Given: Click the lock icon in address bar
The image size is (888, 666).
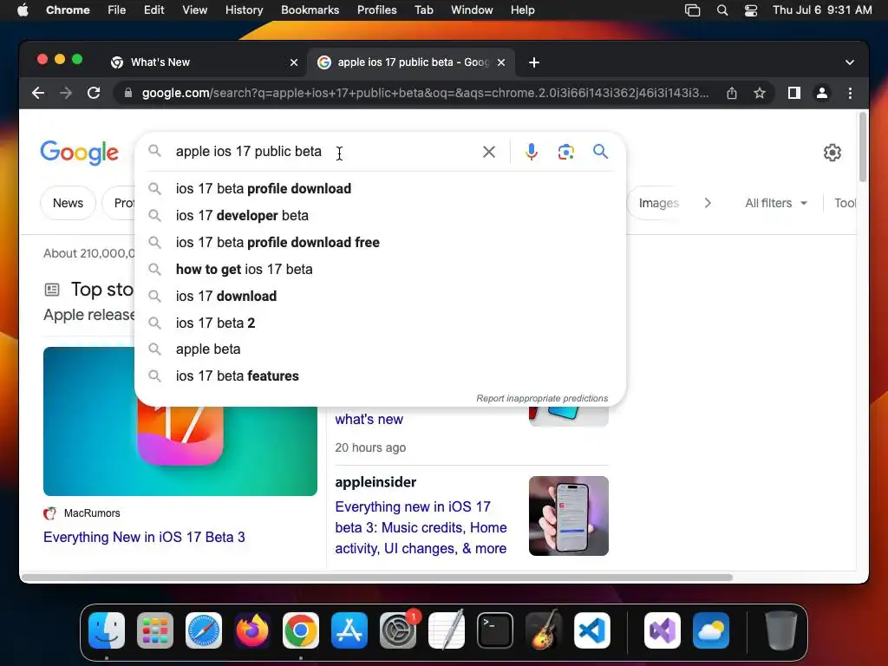Looking at the screenshot, I should tap(128, 93).
